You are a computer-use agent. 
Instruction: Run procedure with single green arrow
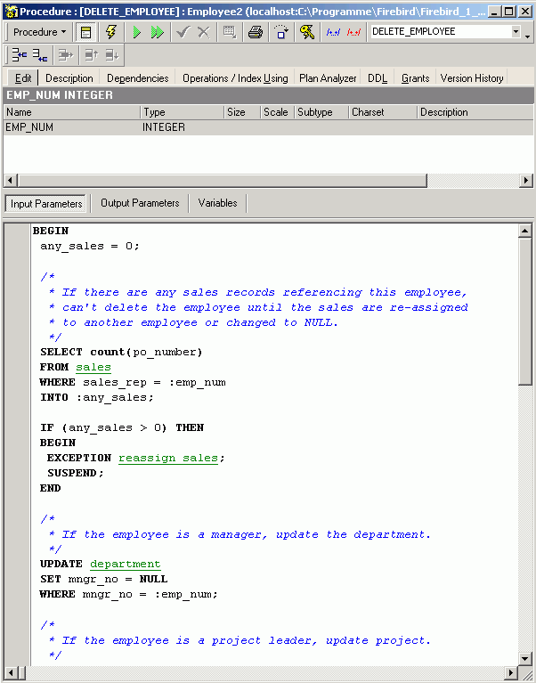click(x=137, y=32)
